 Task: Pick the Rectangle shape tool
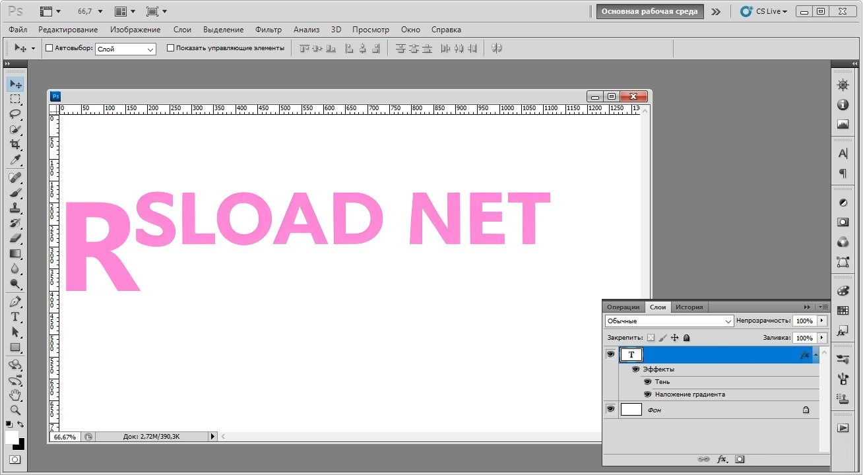point(15,347)
